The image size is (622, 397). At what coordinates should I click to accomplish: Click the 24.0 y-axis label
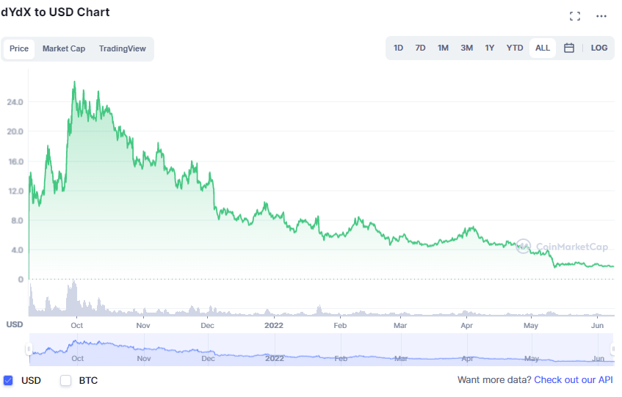(x=15, y=102)
